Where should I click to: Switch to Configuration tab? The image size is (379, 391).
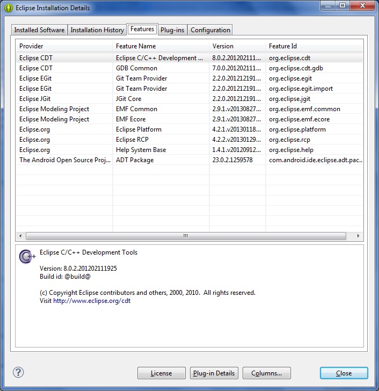pos(210,30)
